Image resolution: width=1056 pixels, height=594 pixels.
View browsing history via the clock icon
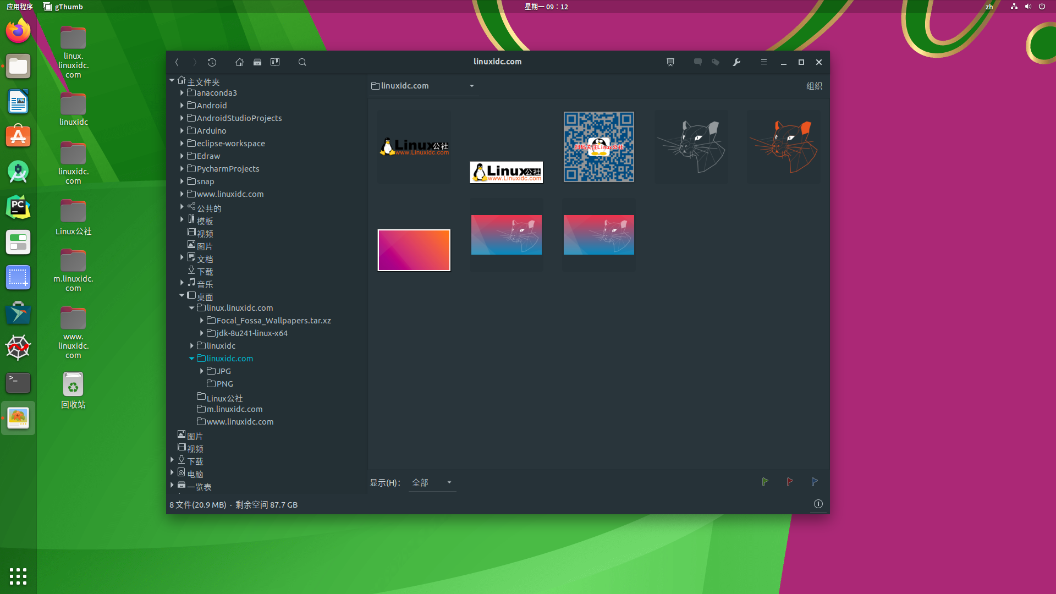[x=212, y=62]
